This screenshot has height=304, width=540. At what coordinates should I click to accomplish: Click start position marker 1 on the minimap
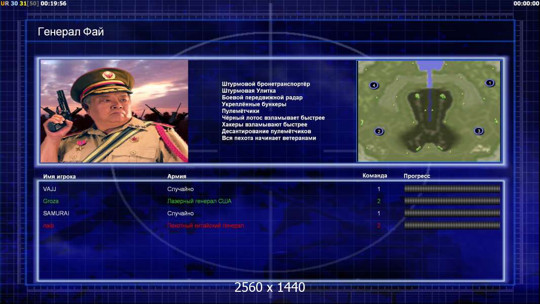(x=490, y=83)
